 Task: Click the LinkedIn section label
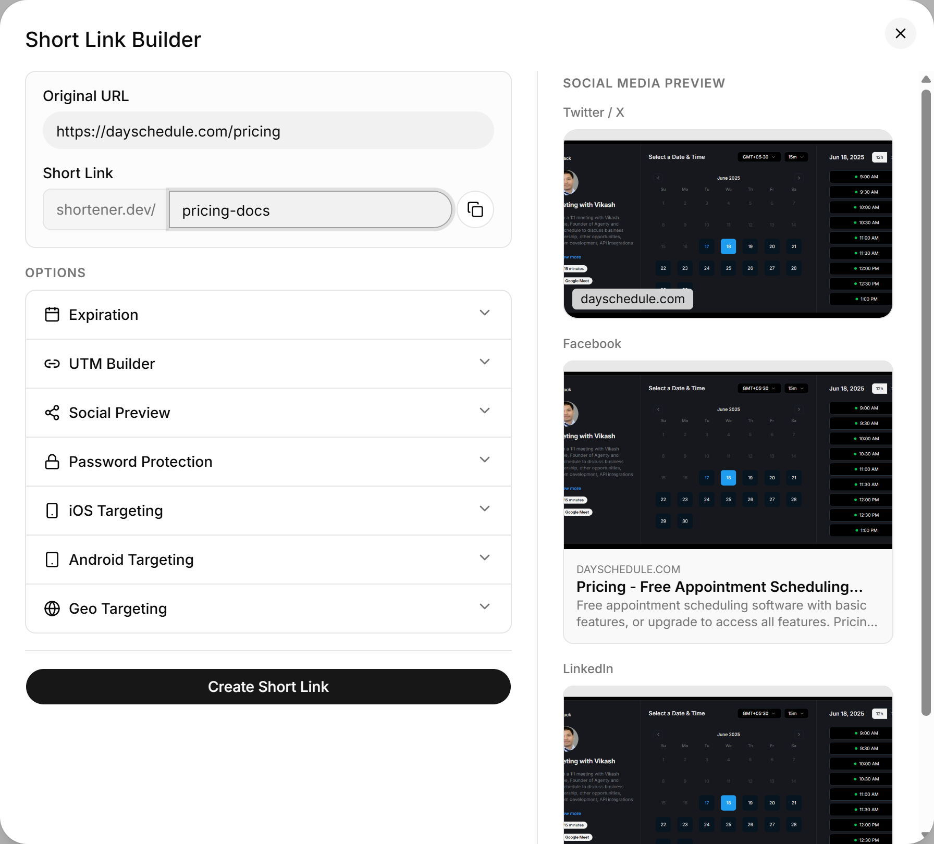pyautogui.click(x=588, y=669)
